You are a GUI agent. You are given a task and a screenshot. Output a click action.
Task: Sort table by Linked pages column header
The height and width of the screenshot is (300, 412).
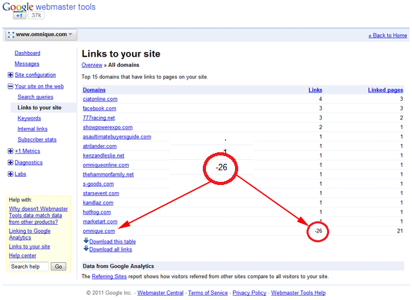tap(385, 90)
